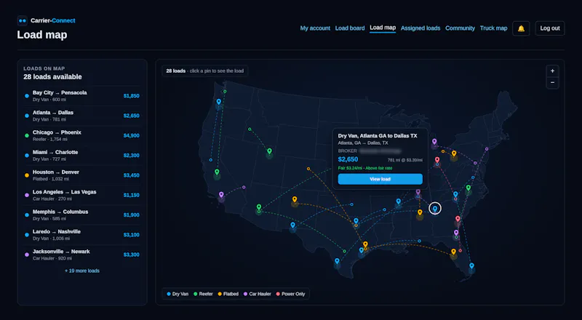Open the Memphis → Columbus load
This screenshot has width=582, height=320.
click(82, 215)
